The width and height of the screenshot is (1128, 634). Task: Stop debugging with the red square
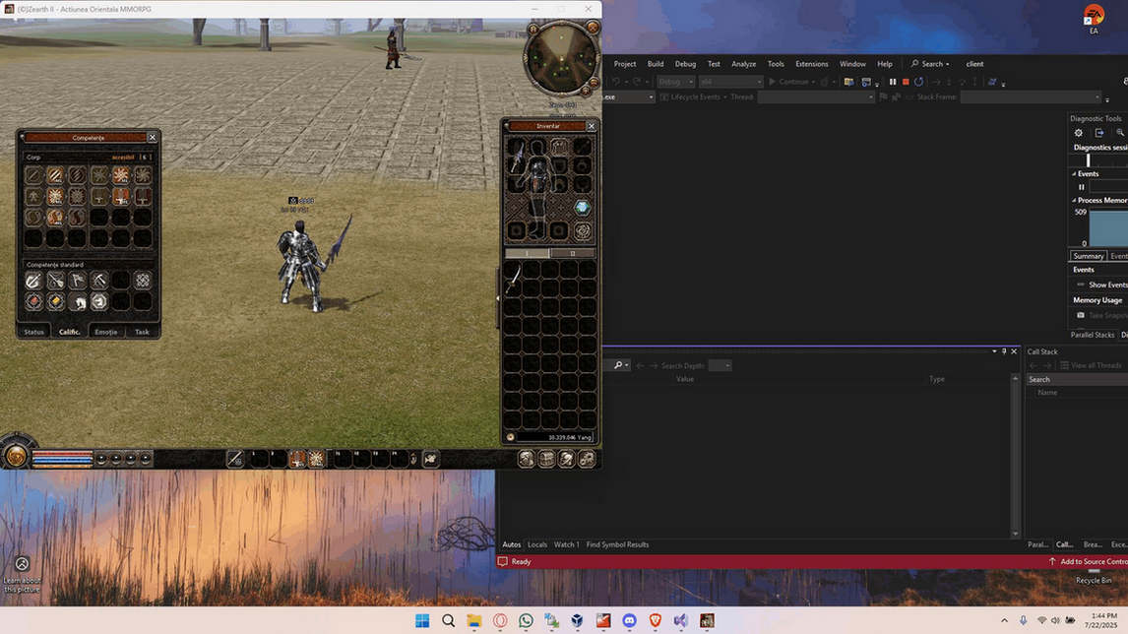906,82
